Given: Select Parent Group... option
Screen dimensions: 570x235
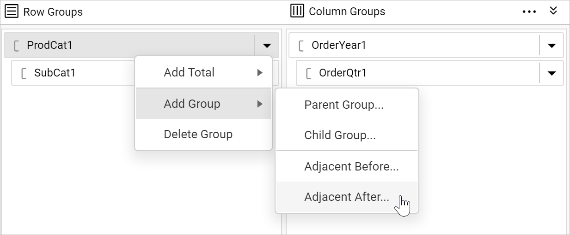Looking at the screenshot, I should (x=347, y=105).
